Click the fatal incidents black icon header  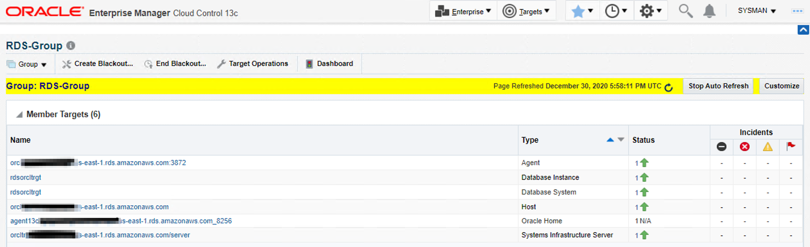[x=721, y=147]
